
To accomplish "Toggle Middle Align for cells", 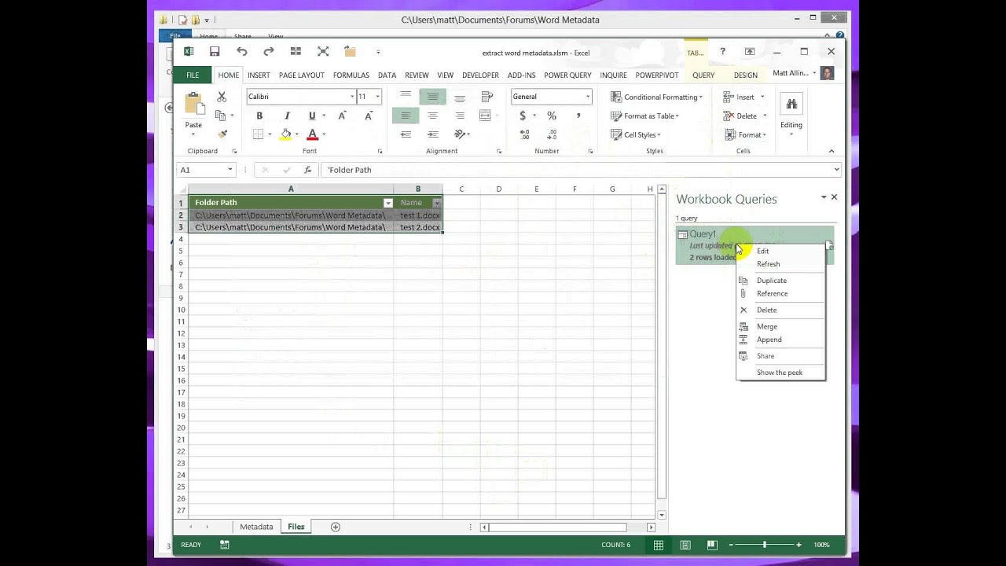I will [x=433, y=97].
